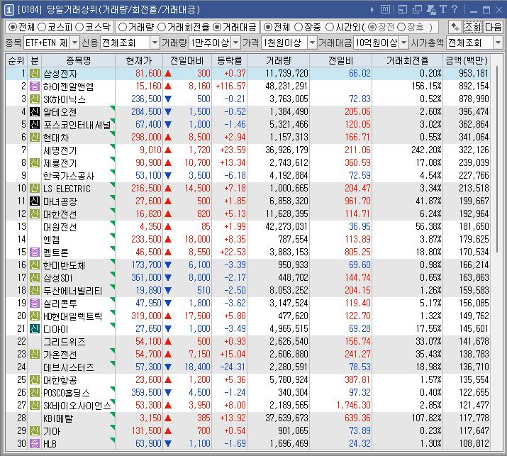
Task: Open the 시가총액 전체조회 dropdown
Action: pyautogui.click(x=498, y=43)
